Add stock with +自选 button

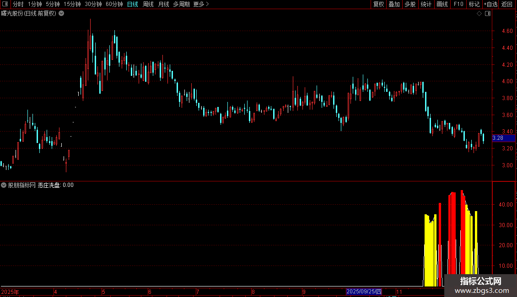coord(490,4)
